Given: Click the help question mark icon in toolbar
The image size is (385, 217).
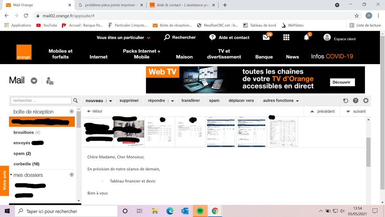Looking at the screenshot, I should click(x=356, y=101).
